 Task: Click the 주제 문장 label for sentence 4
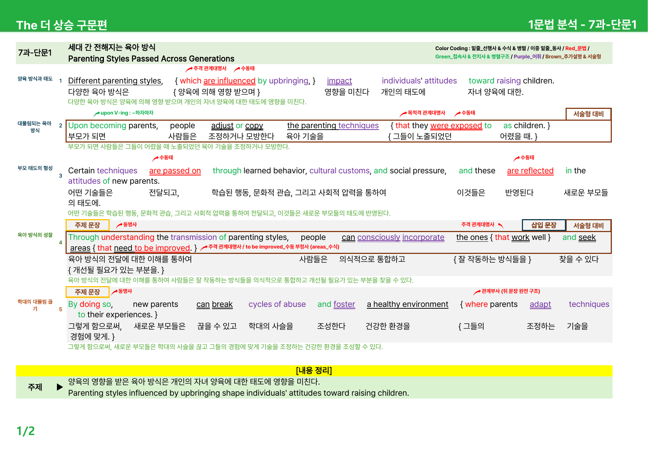[x=87, y=225]
